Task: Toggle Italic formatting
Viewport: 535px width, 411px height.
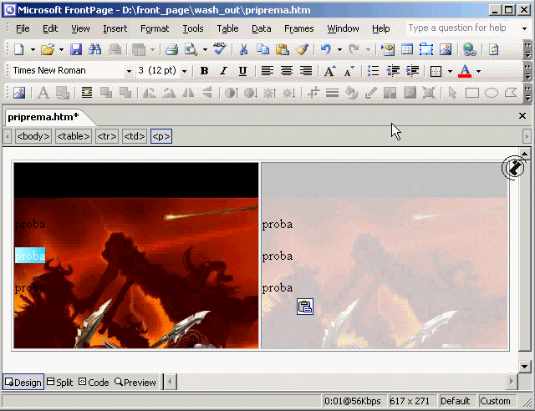Action: point(223,71)
